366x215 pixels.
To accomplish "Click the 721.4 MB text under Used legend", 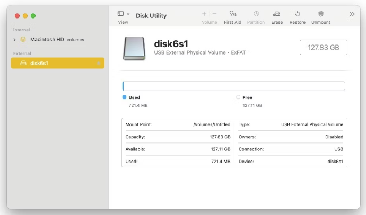I will click(138, 105).
